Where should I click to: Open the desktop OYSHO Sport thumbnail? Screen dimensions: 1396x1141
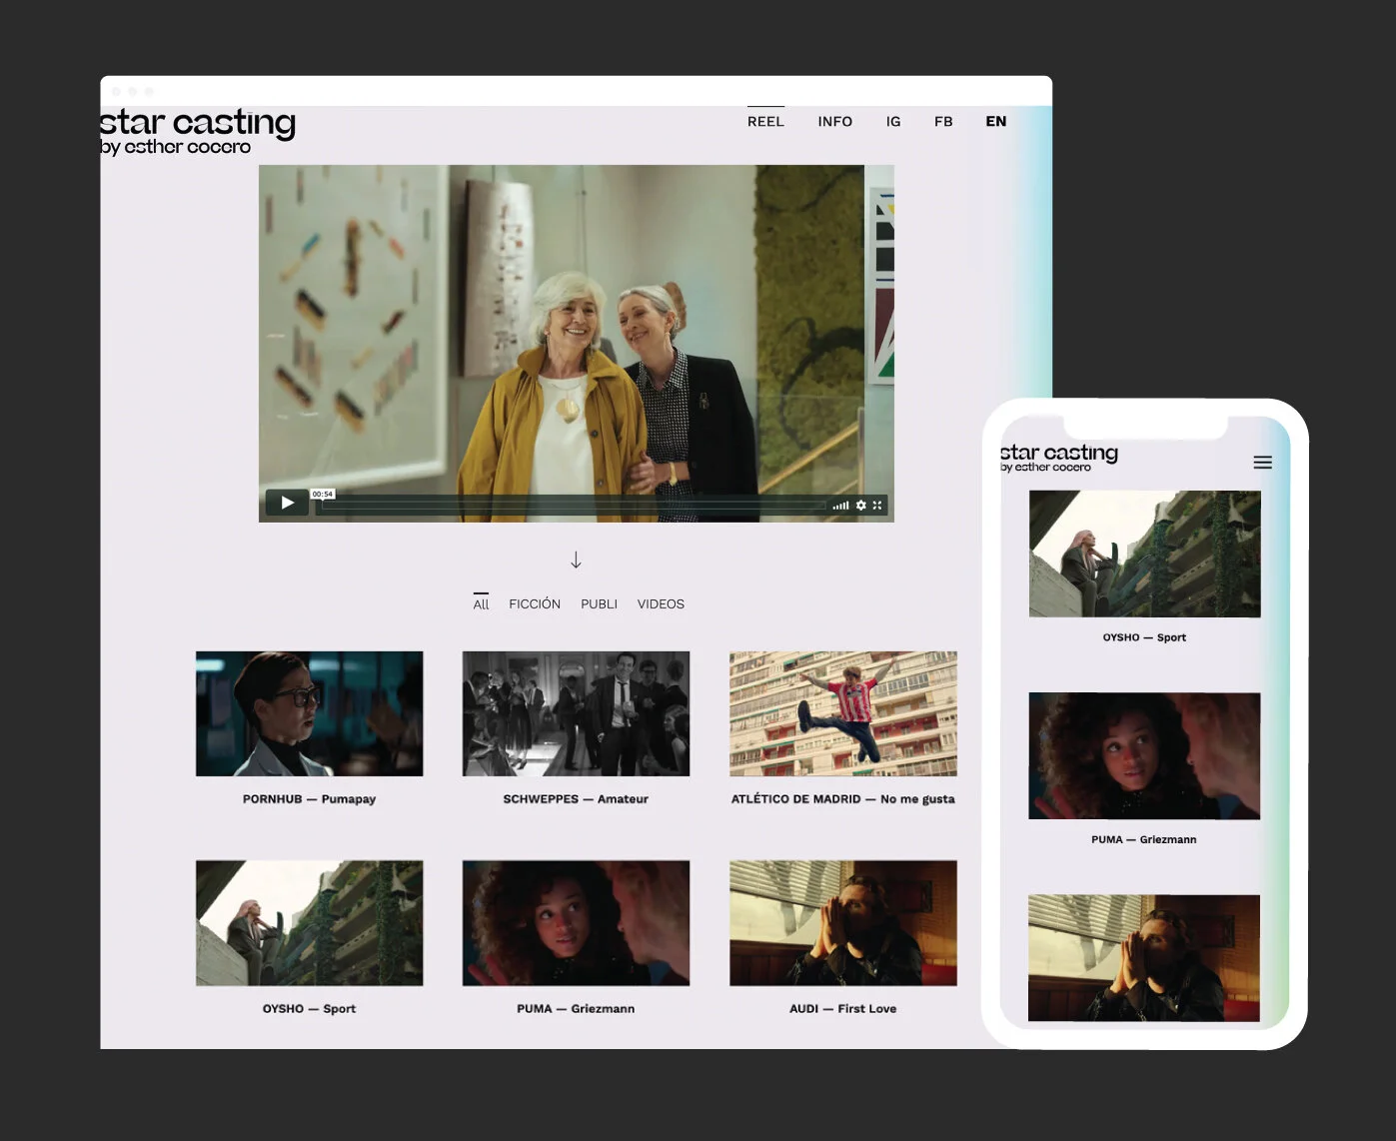point(310,923)
